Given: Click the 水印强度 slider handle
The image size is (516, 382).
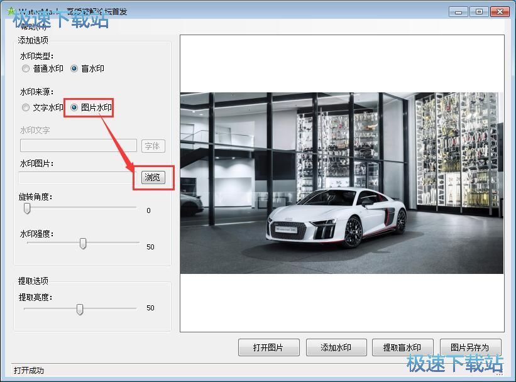Looking at the screenshot, I should 83,244.
